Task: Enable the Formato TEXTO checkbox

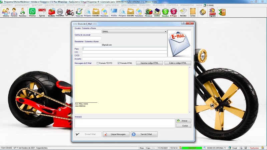Action: pos(98,63)
